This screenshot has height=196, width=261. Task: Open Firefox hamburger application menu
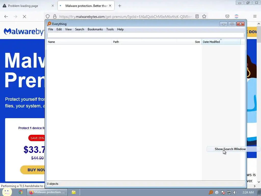[x=255, y=16]
